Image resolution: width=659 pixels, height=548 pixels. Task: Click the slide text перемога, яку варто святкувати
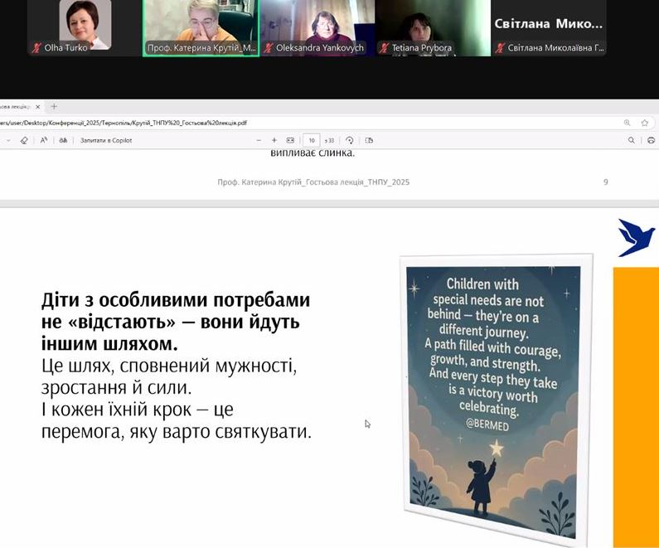pos(177,432)
